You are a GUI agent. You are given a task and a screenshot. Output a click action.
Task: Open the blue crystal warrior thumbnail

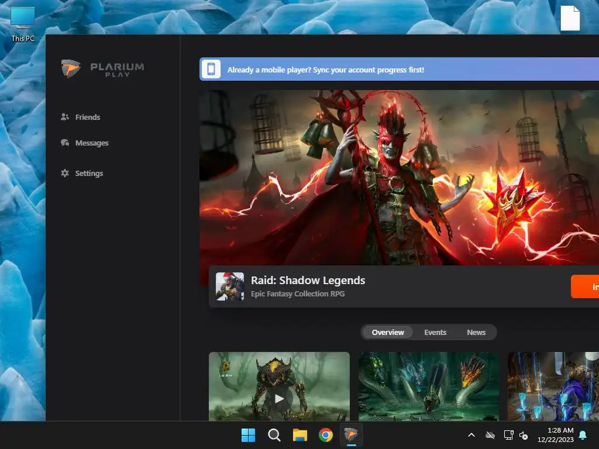[x=553, y=386]
